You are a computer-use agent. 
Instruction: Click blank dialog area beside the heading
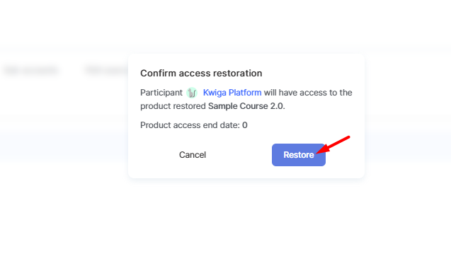[x=311, y=74]
